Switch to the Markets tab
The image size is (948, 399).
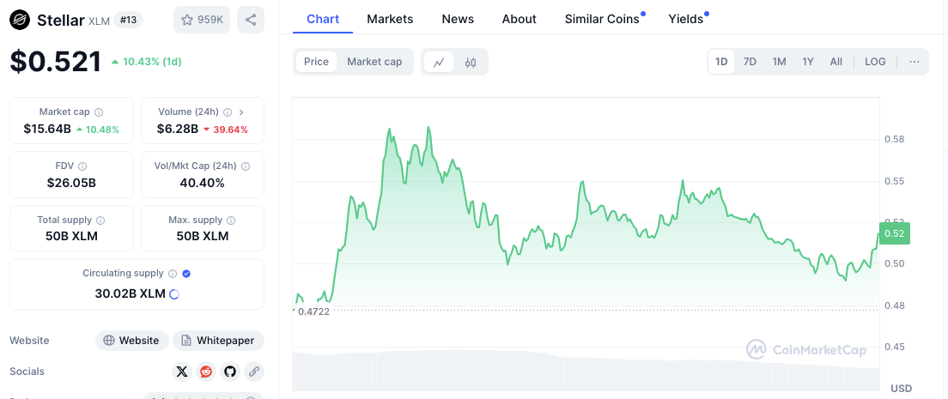point(390,19)
